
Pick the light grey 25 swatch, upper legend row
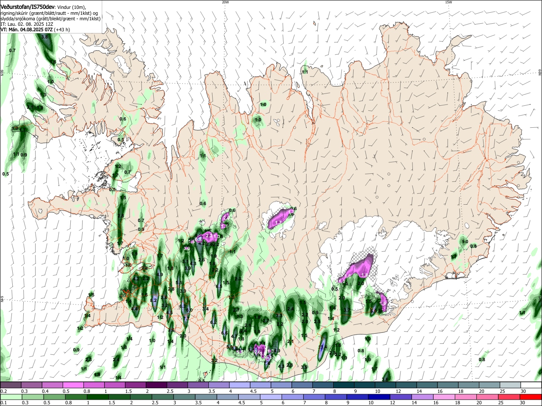coord(511,385)
